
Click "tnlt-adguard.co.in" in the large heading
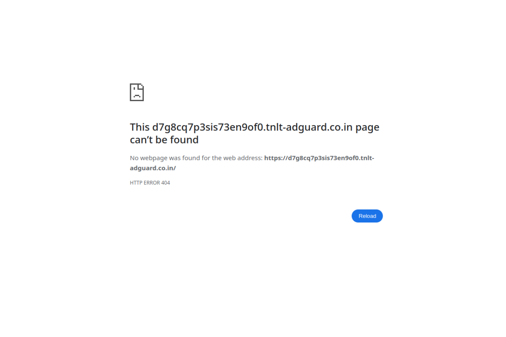tap(309, 127)
